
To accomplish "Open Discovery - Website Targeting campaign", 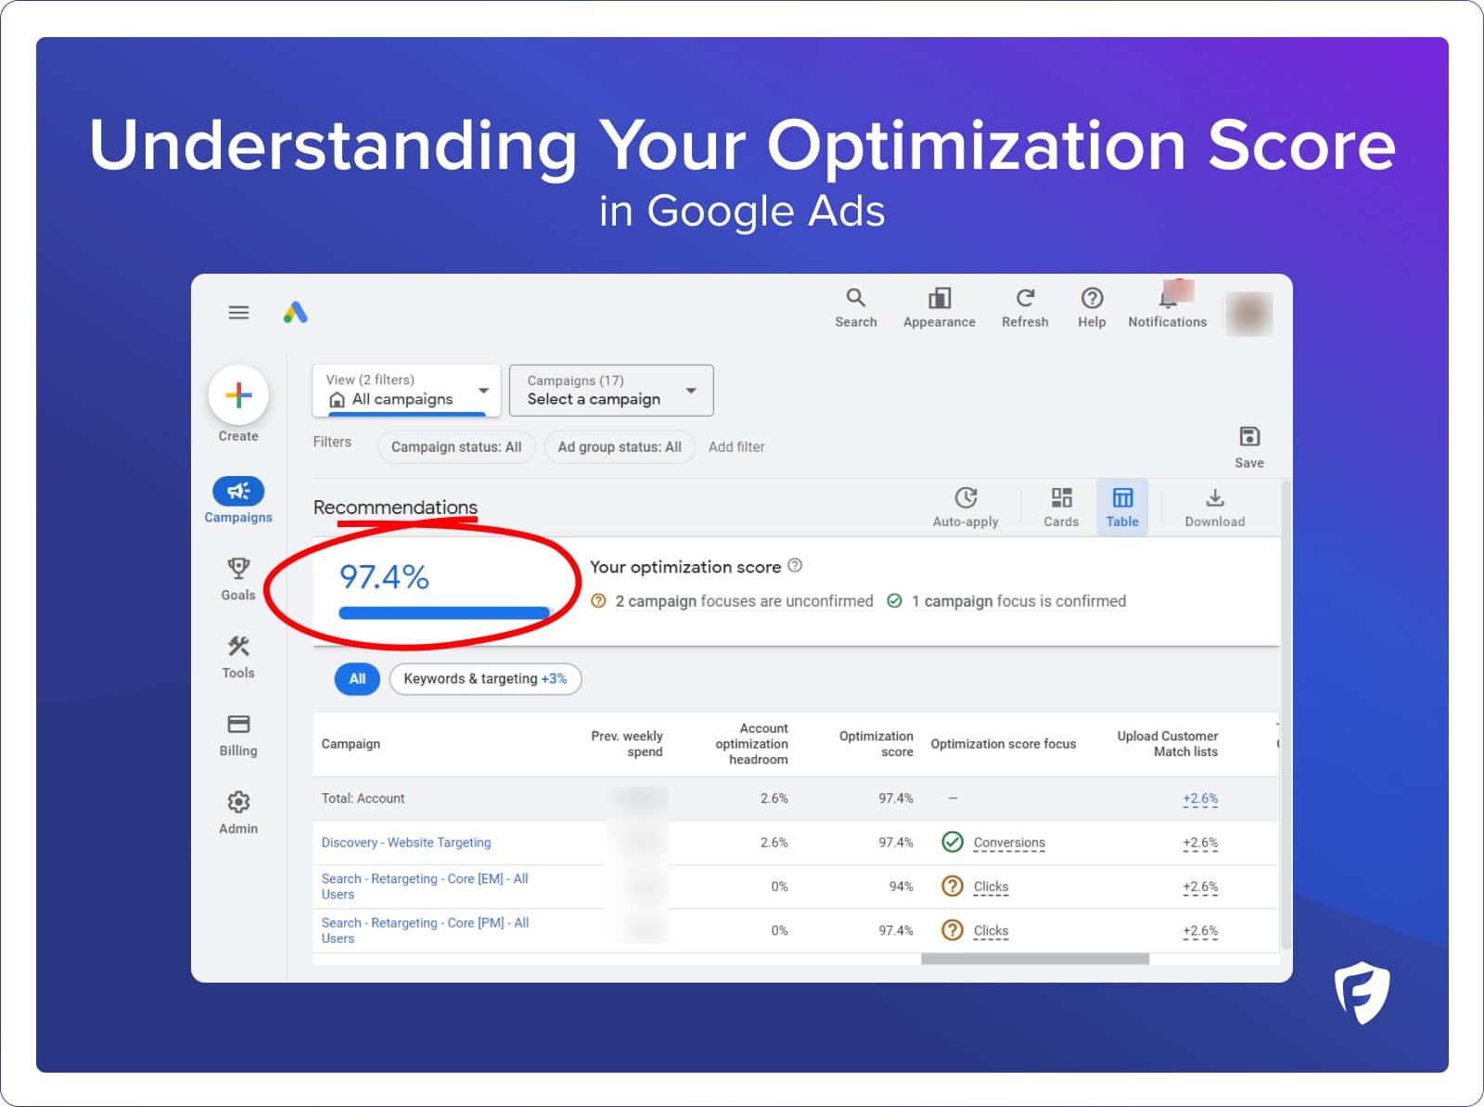I will tap(406, 843).
